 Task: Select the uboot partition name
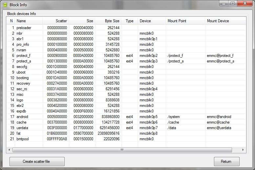pos(21,72)
